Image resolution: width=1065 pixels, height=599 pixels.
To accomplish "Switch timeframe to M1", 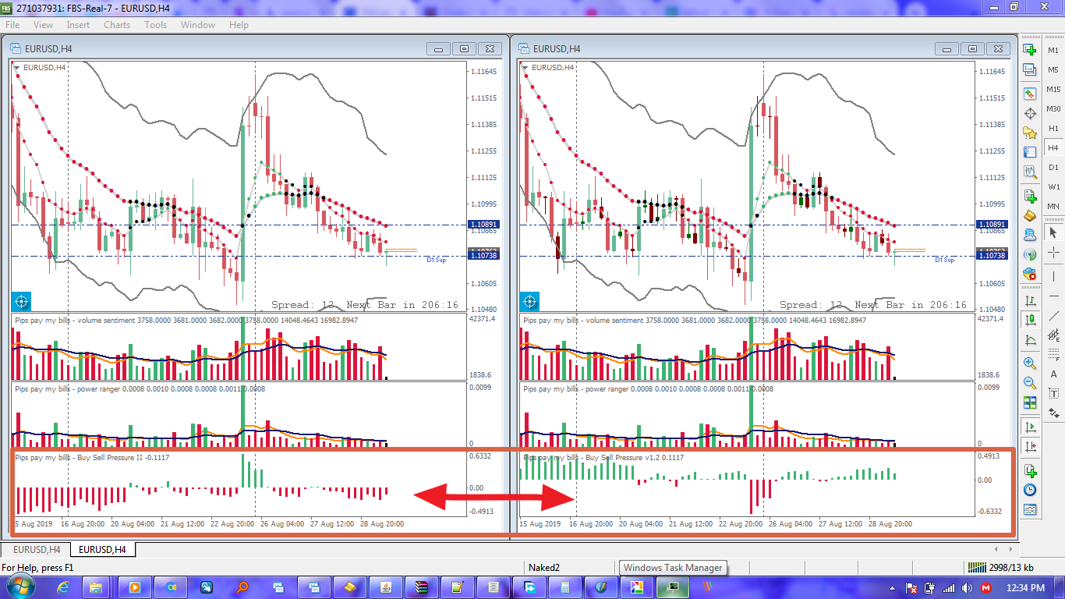I will click(1053, 50).
